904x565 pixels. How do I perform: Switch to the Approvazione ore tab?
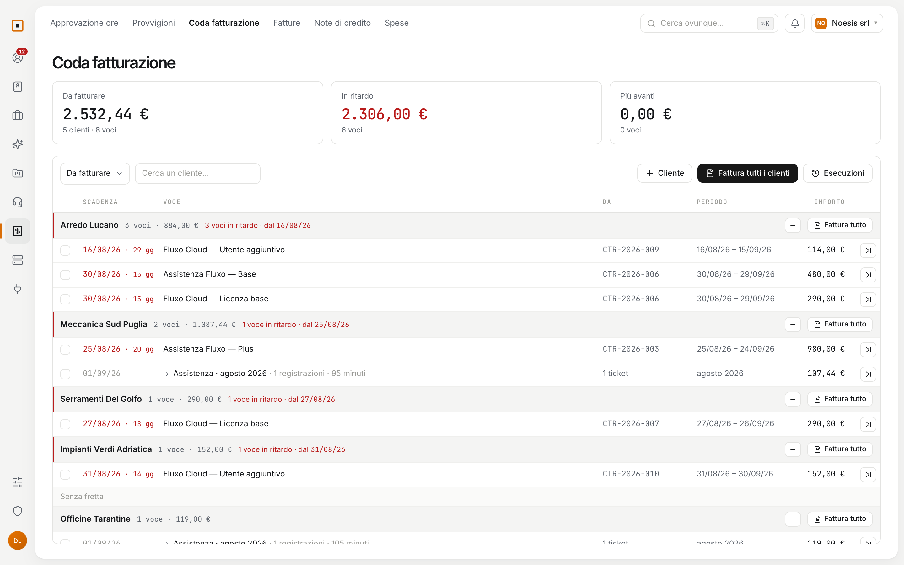click(84, 23)
